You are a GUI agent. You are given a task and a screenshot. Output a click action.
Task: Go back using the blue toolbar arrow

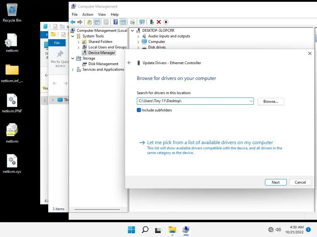[73, 22]
